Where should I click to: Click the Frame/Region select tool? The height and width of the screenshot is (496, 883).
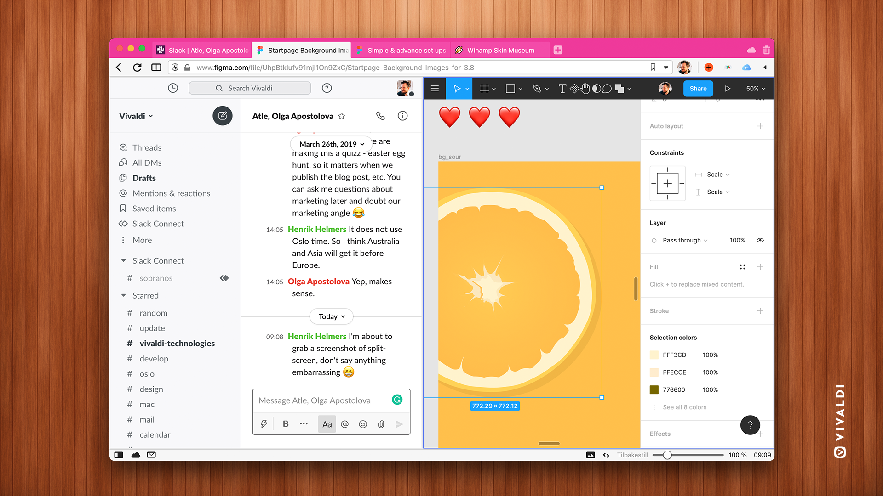[x=483, y=89]
